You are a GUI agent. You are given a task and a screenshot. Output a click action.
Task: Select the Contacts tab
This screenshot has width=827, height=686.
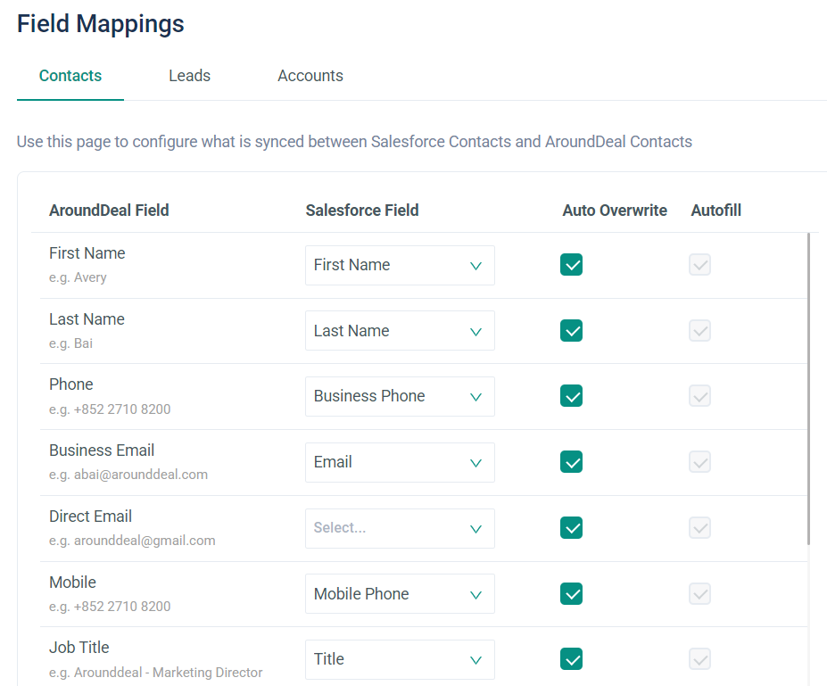tap(70, 76)
